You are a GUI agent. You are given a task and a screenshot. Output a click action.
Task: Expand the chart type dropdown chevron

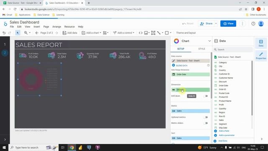click(x=209, y=41)
